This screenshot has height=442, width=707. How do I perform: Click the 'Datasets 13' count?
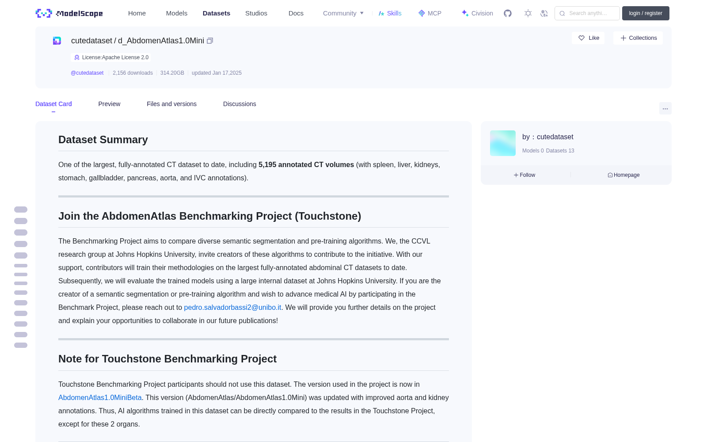560,151
